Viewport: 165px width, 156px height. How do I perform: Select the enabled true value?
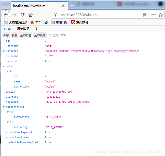tap(48, 61)
